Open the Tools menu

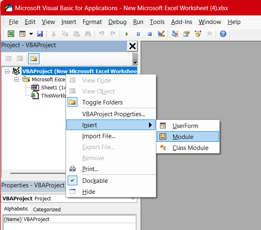(x=157, y=22)
